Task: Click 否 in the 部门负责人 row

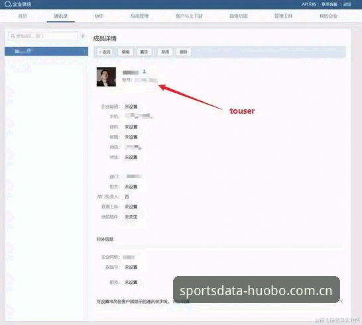Action: 127,197
